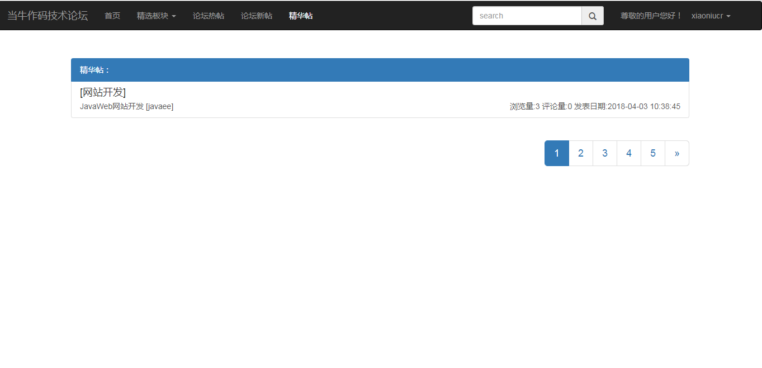Go to pagination page 5
The image size is (762, 368).
(653, 153)
